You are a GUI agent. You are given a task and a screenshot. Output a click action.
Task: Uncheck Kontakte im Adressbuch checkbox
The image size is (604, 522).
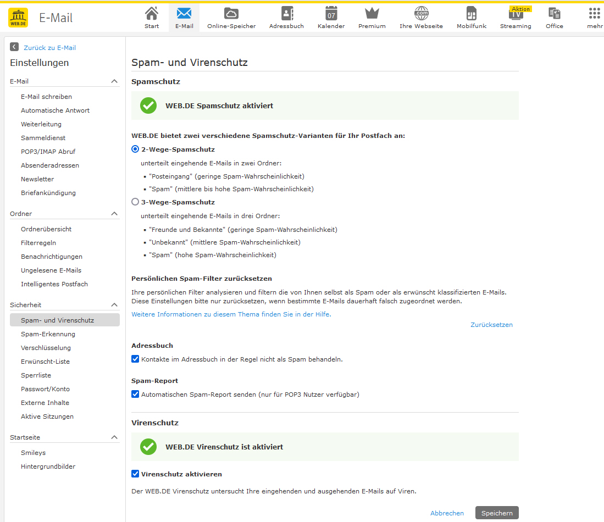[x=135, y=359]
